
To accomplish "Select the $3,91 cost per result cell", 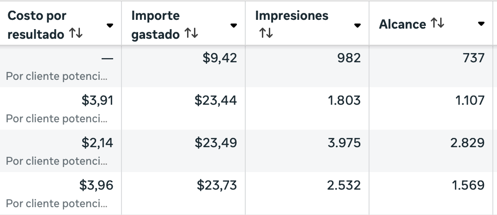I will coord(97,100).
